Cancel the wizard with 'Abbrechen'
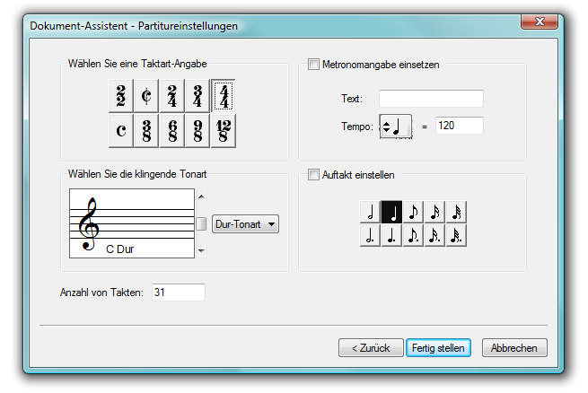 coord(514,347)
